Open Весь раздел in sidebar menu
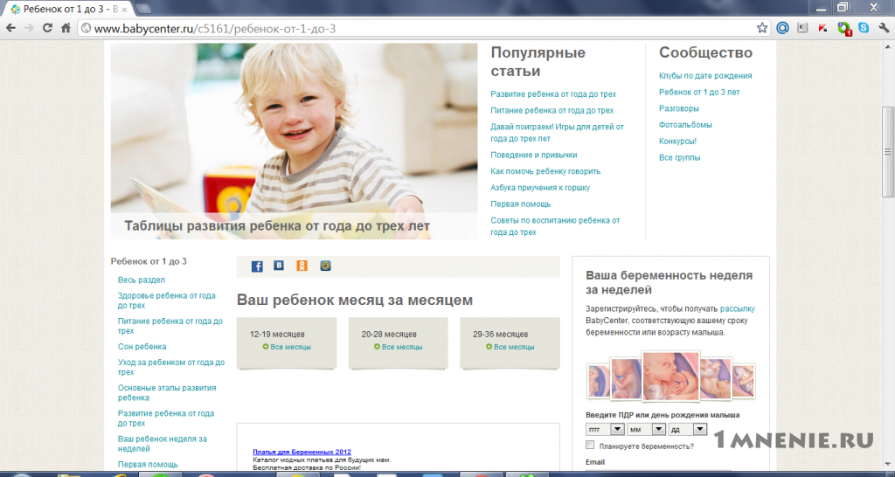The image size is (895, 477). click(142, 280)
